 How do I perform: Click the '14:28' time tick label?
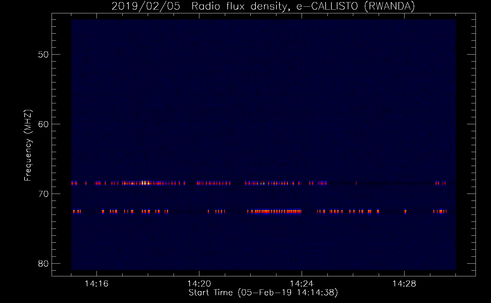click(404, 284)
